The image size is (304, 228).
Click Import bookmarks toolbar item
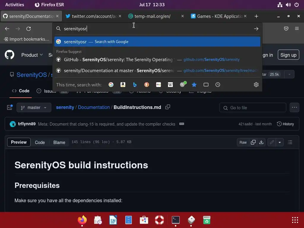tap(26, 39)
